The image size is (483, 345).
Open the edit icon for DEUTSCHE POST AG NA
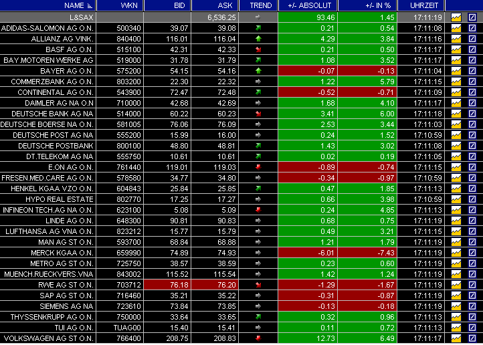coord(472,135)
